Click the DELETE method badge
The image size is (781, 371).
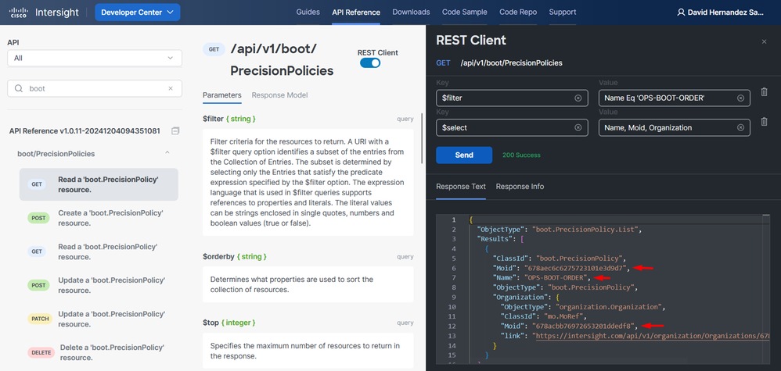[x=41, y=352]
